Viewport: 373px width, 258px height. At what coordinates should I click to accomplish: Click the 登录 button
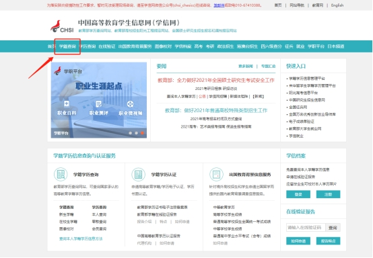pos(298,194)
